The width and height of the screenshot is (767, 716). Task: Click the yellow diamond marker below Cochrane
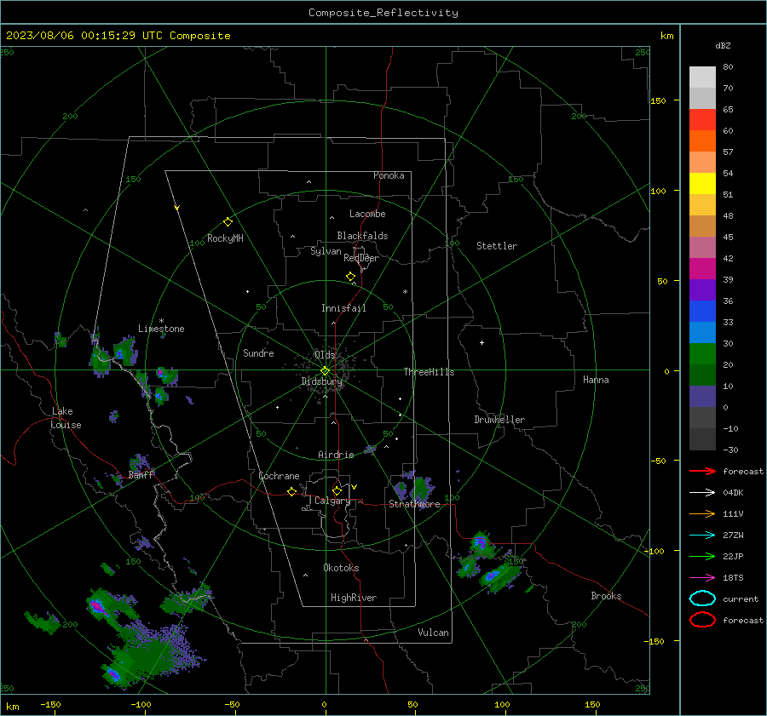click(291, 491)
